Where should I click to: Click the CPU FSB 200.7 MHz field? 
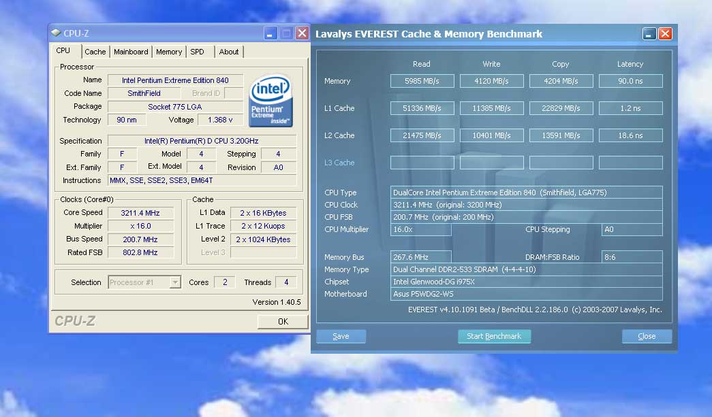526,217
